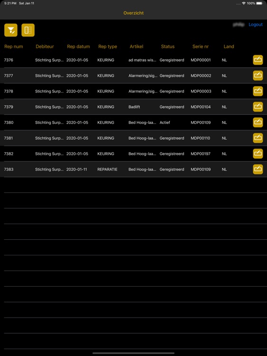Click serial MDP00003 cell
Image resolution: width=267 pixels, height=356 pixels.
[x=201, y=91]
